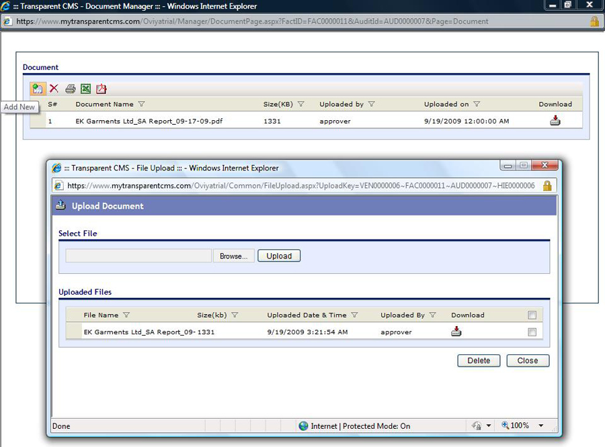Open the Document Name column filter
605x447 pixels.
coord(141,104)
